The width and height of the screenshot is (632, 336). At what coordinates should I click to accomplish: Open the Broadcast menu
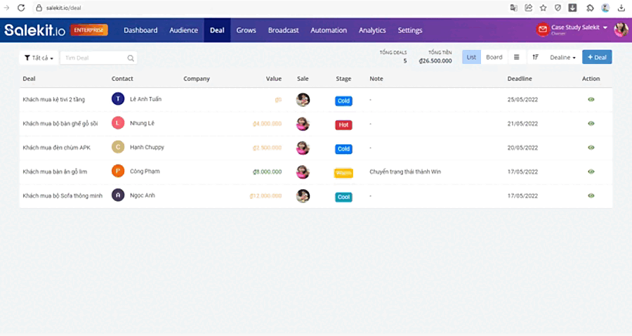[284, 30]
